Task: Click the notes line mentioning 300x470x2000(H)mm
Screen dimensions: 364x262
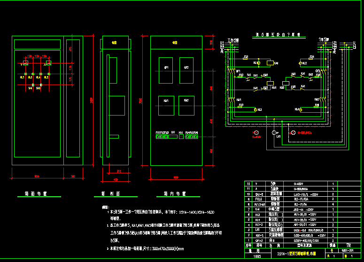Action: click(x=145, y=248)
